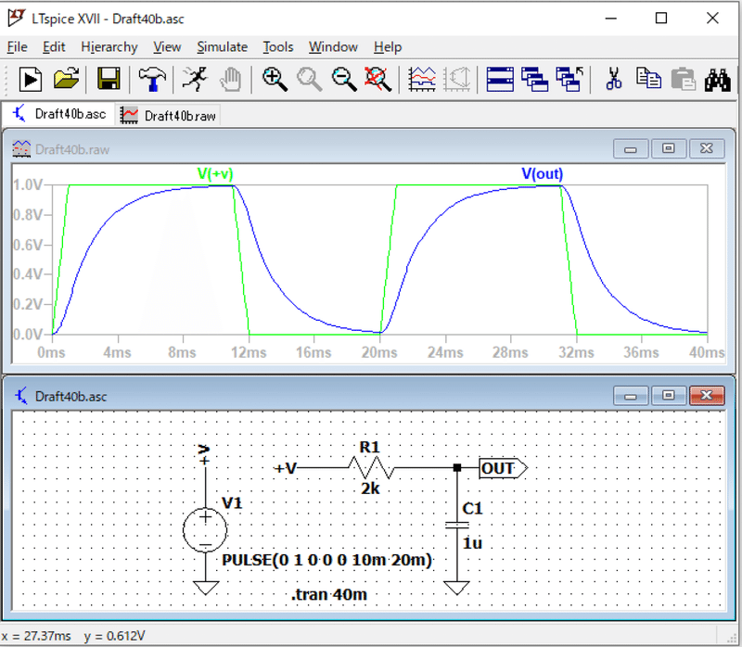Tile windows horizontally via toolbar icon
Screen dimensions: 742x647
pyautogui.click(x=500, y=79)
